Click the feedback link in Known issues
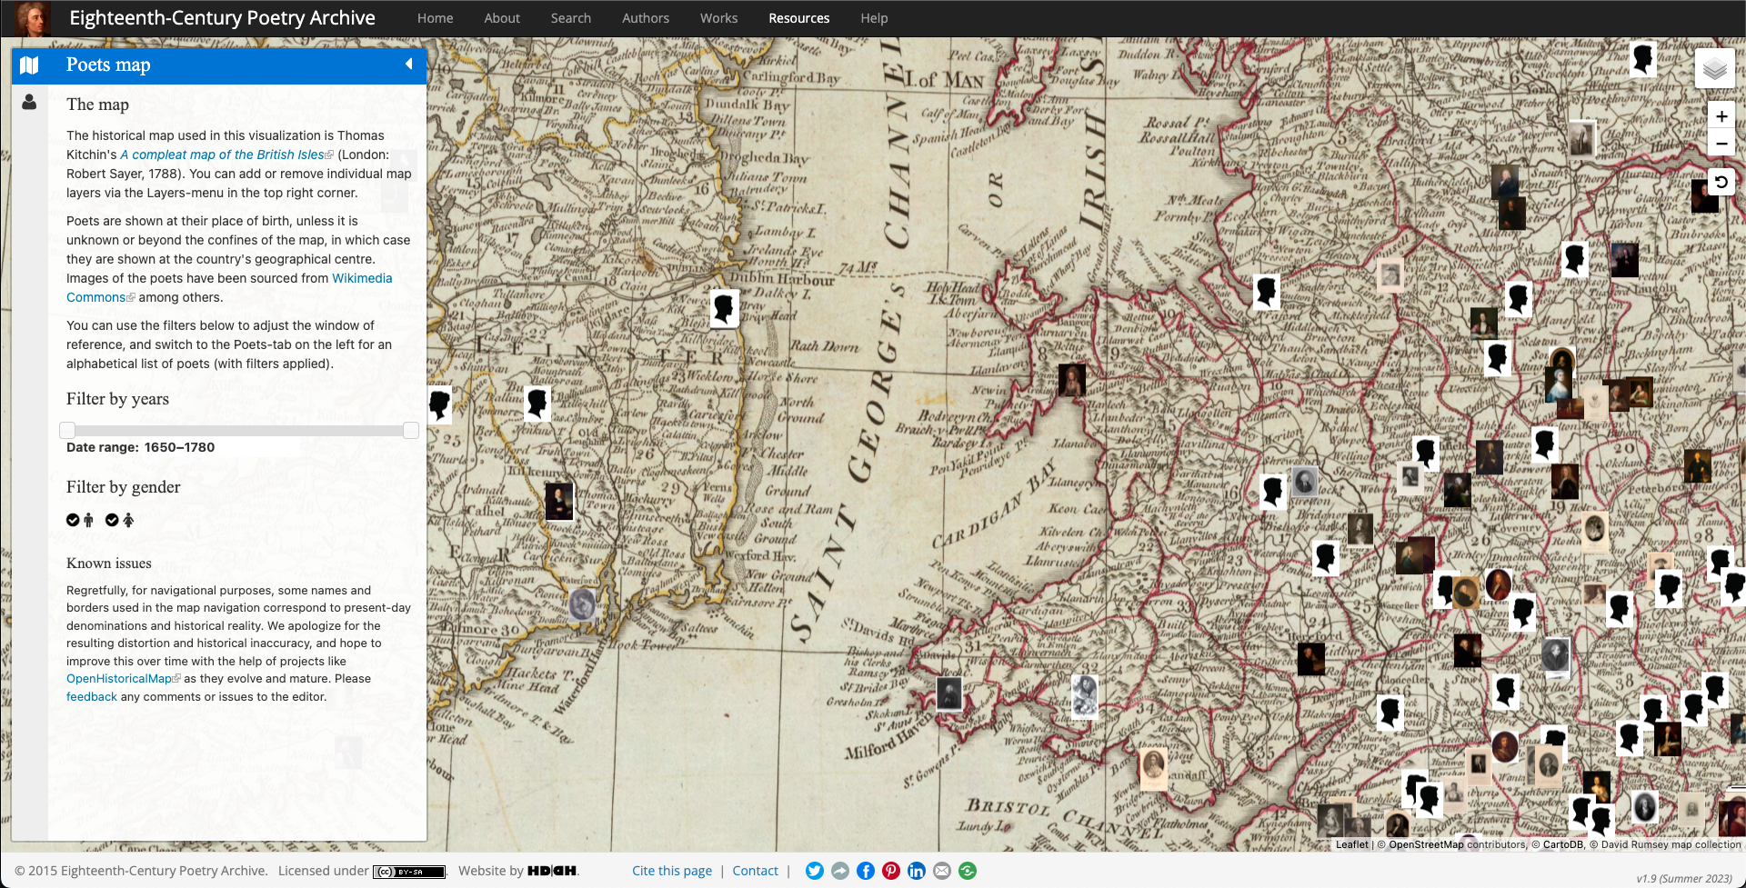The width and height of the screenshot is (1746, 888). pos(92,697)
